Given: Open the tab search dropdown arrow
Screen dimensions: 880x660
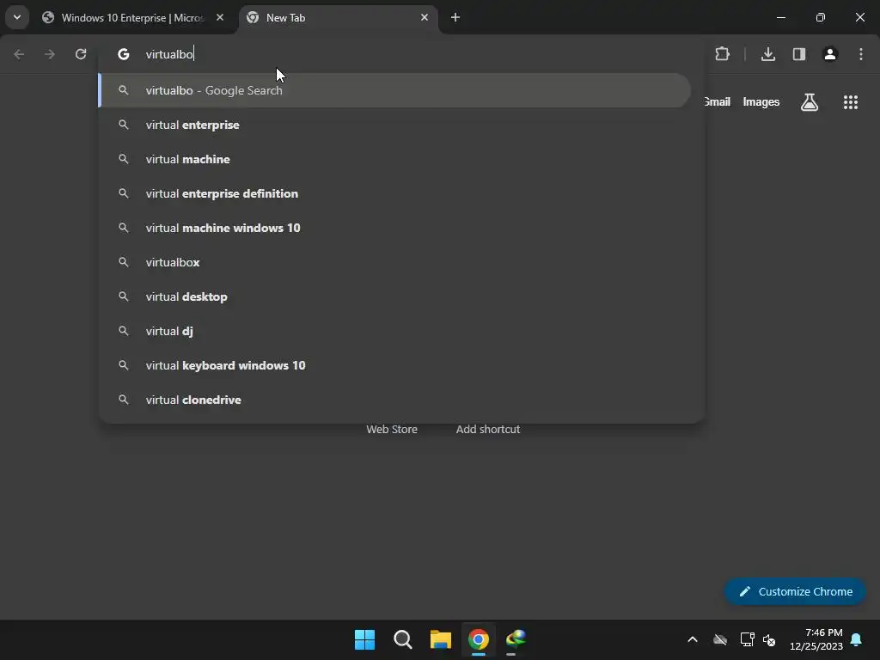Looking at the screenshot, I should point(17,17).
